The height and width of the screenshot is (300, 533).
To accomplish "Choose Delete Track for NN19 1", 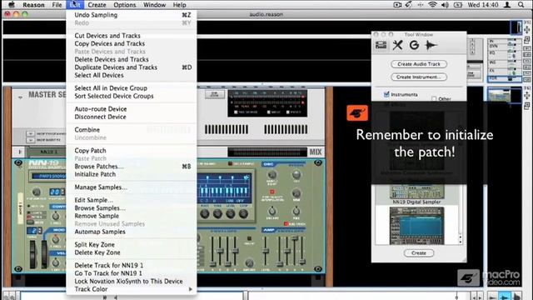I will click(132, 265).
